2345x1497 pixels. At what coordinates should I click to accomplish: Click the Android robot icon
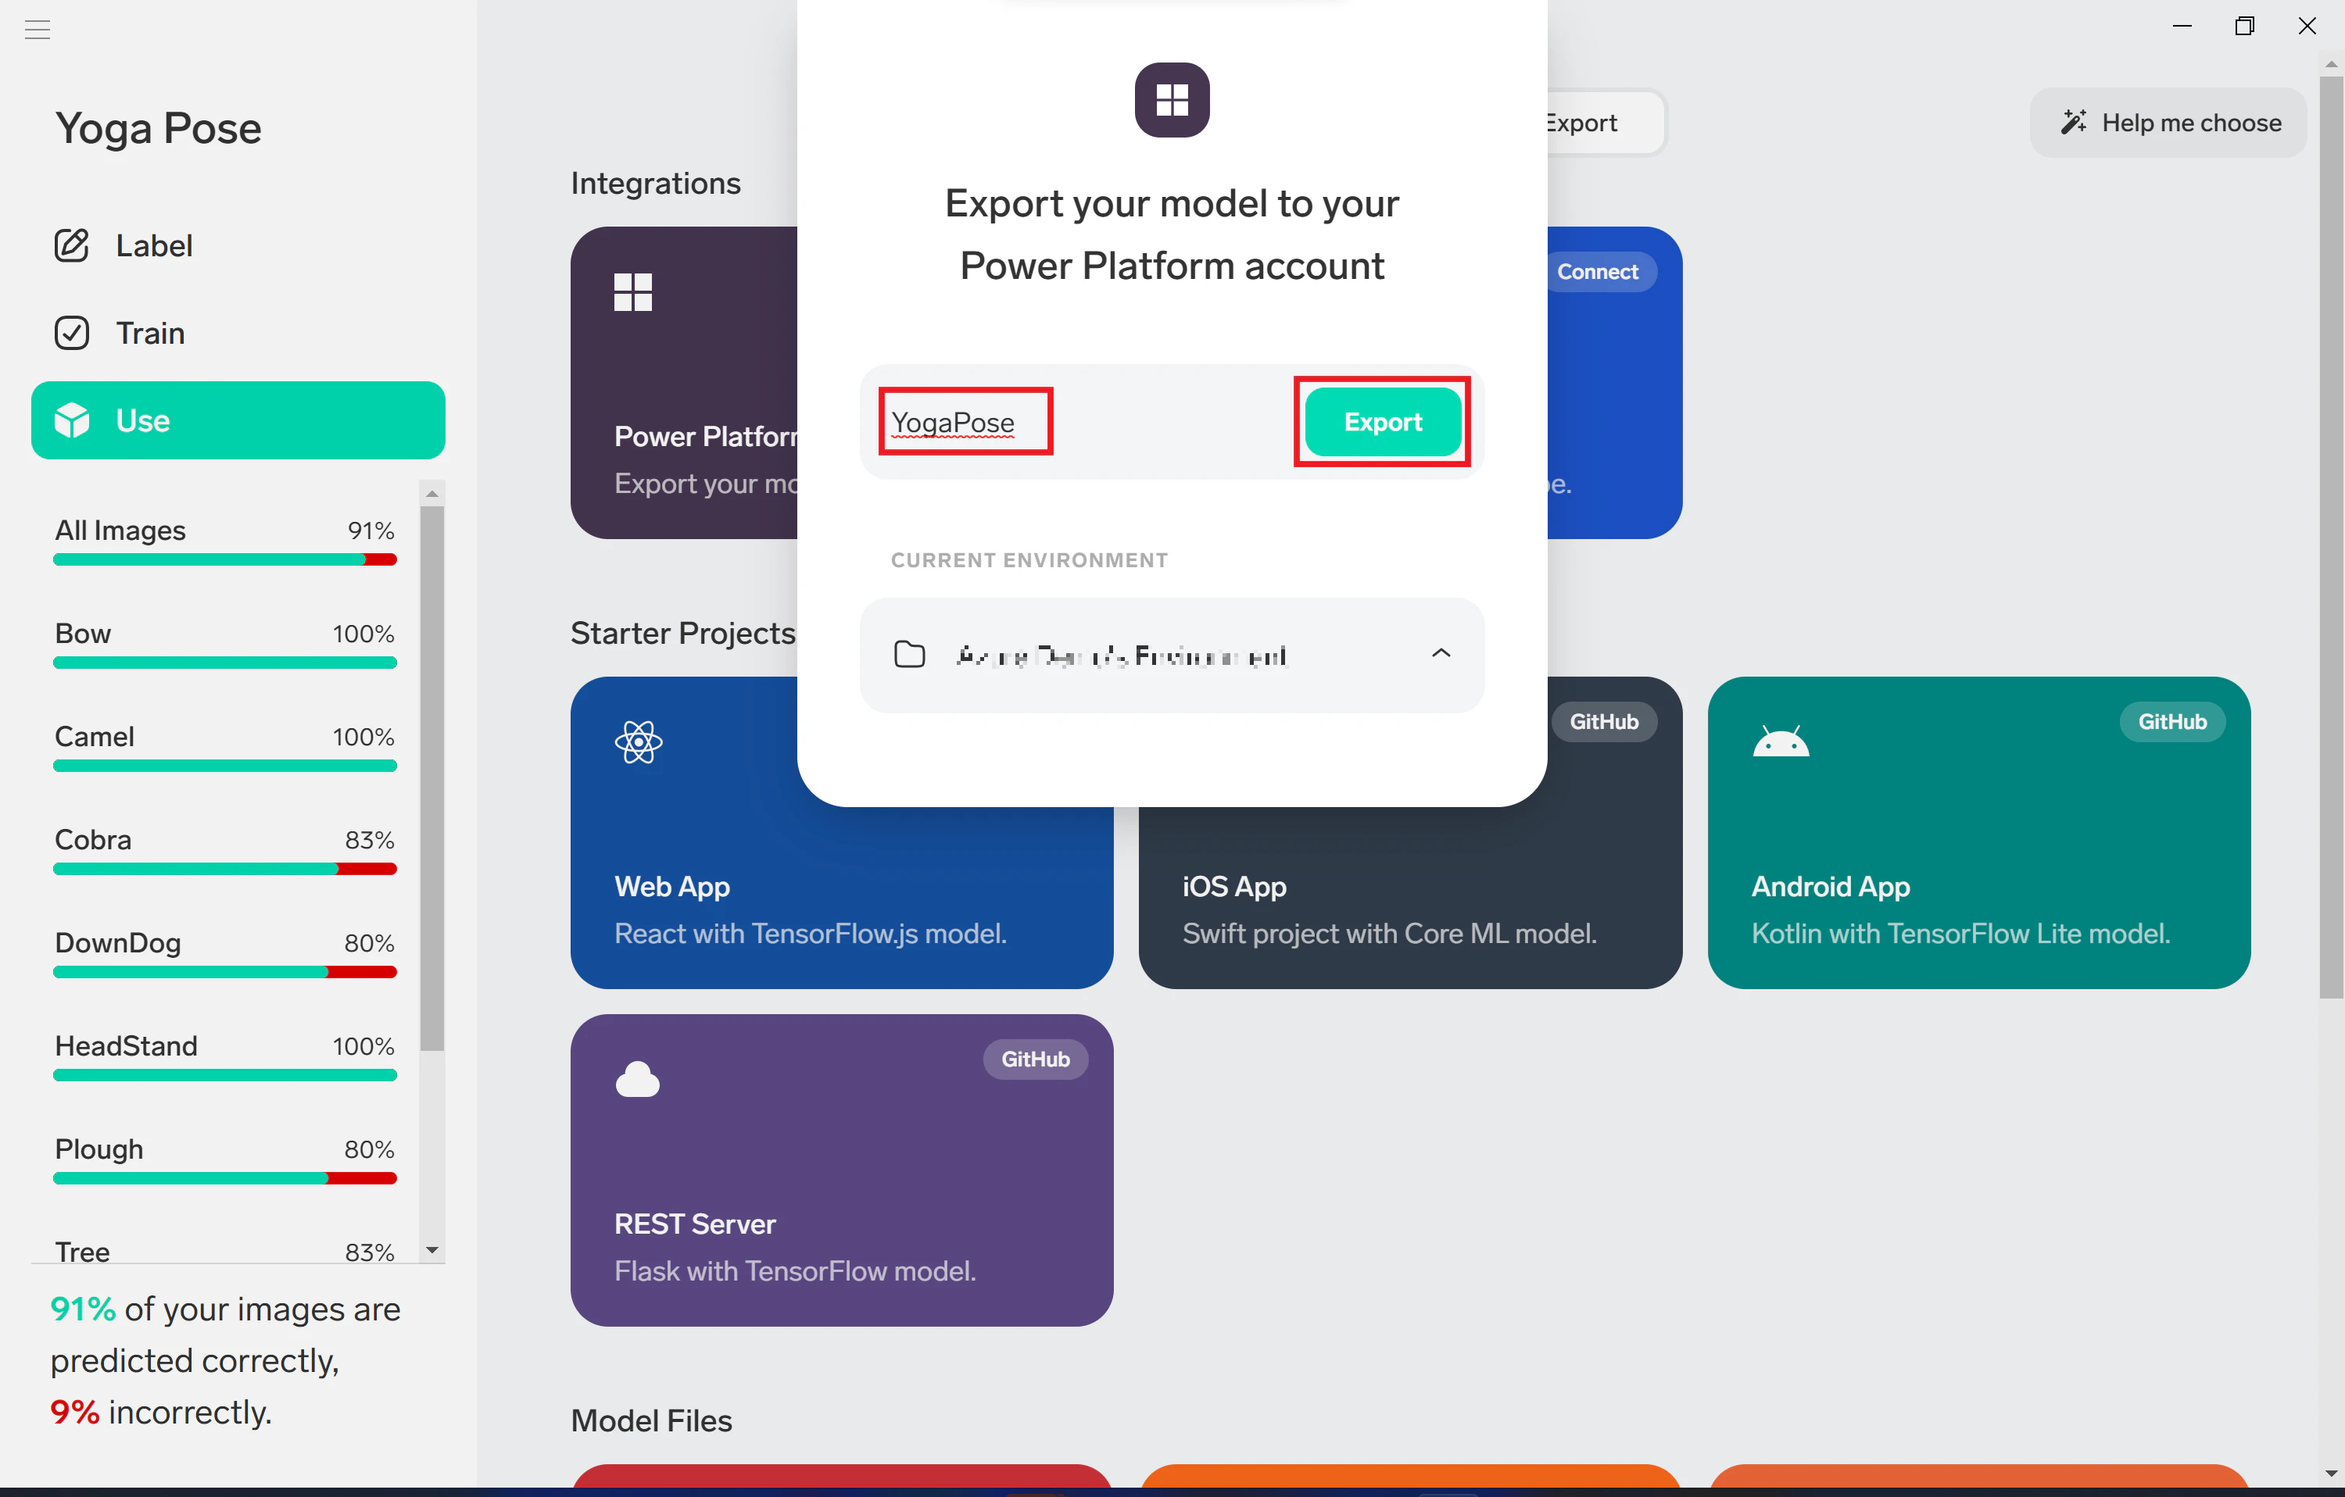click(x=1780, y=741)
